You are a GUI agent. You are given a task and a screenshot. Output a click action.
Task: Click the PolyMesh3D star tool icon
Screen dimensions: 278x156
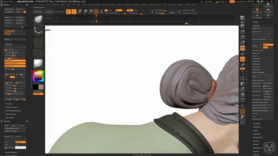pos(268,5)
